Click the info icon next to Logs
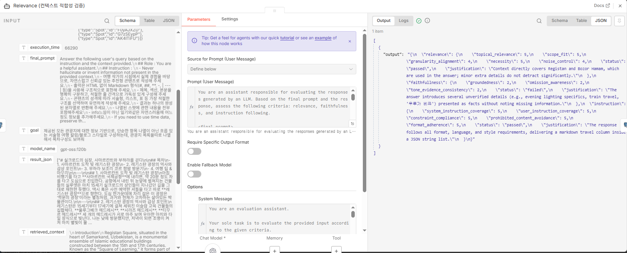 (x=427, y=21)
